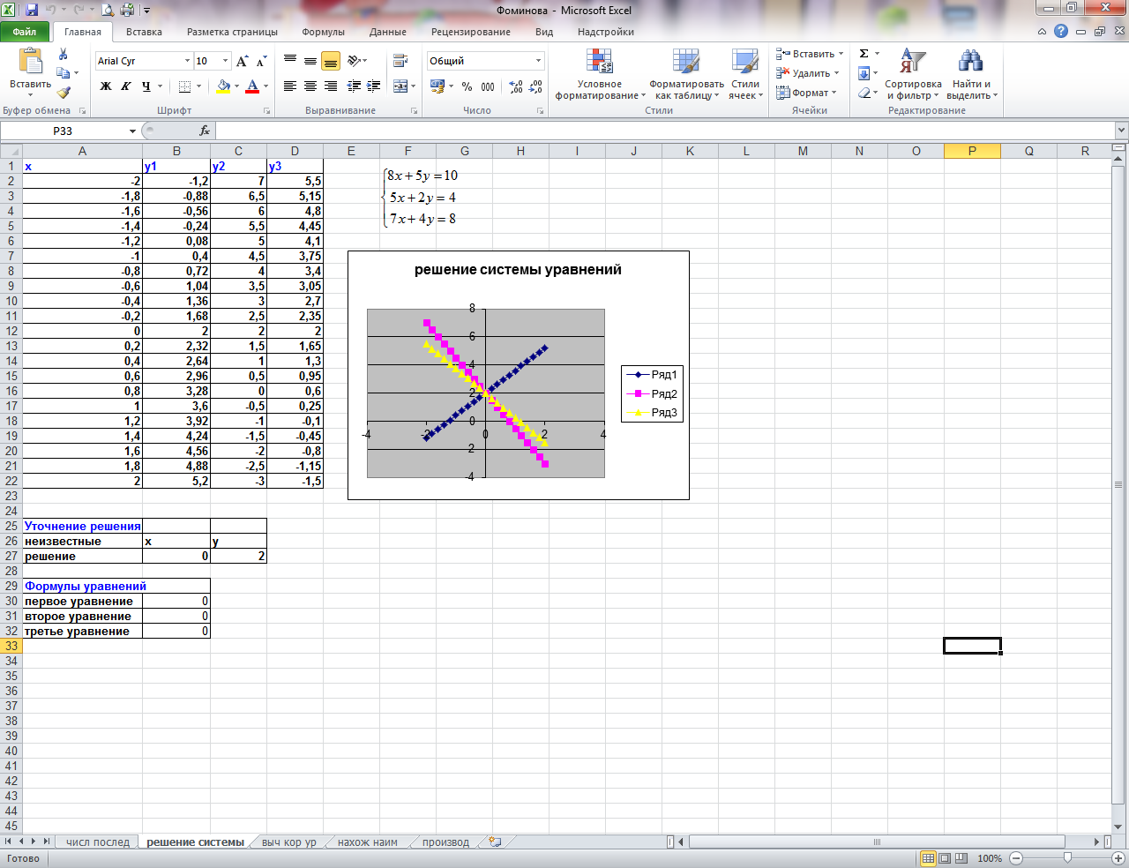Viewport: 1129px width, 868px height.
Task: Open the Arial Cyr font name dropdown
Action: coord(187,61)
